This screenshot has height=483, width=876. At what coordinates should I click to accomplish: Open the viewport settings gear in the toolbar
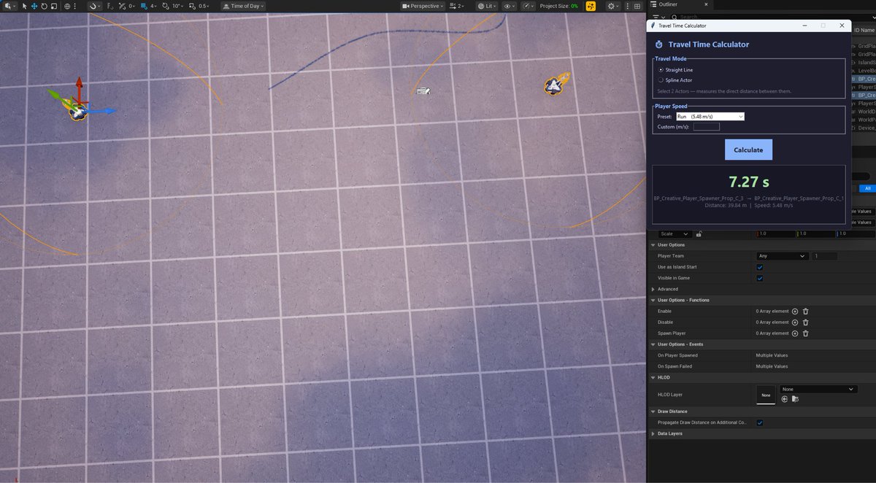[x=612, y=6]
